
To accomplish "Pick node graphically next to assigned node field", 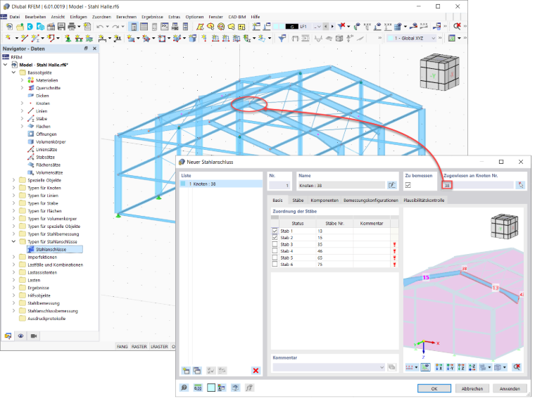I will click(x=520, y=185).
